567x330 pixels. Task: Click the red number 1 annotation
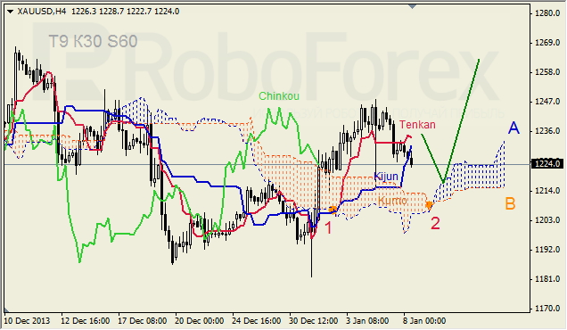328,228
